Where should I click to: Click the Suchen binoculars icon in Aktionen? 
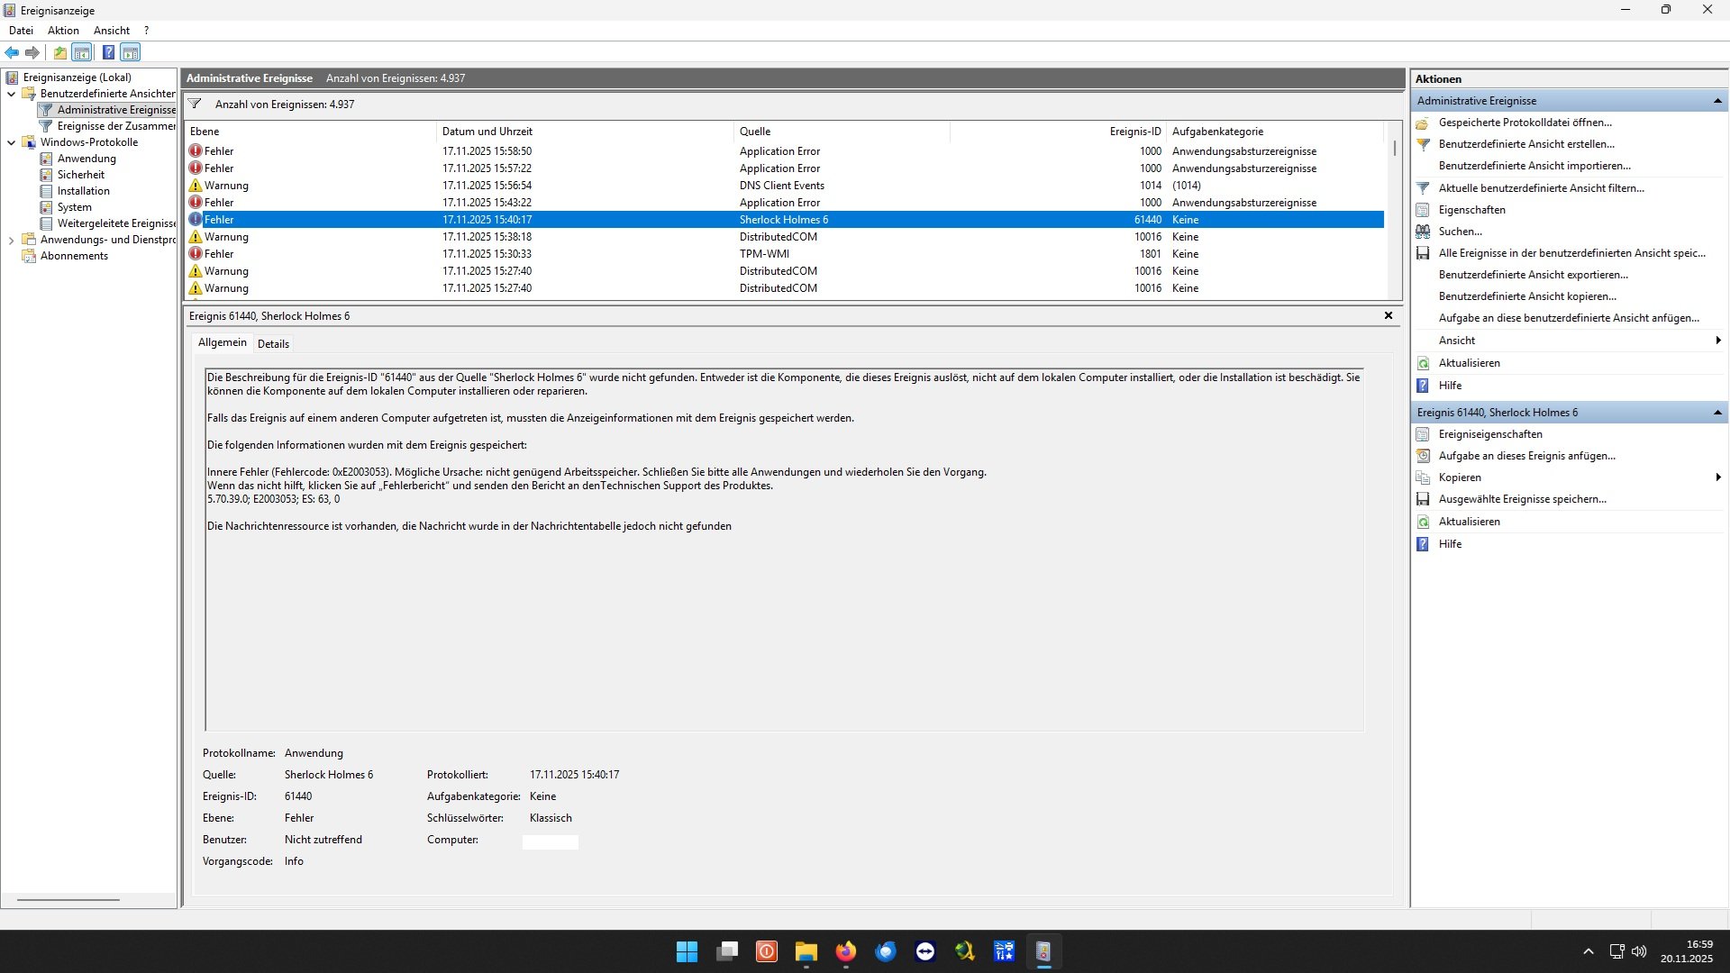(1423, 232)
